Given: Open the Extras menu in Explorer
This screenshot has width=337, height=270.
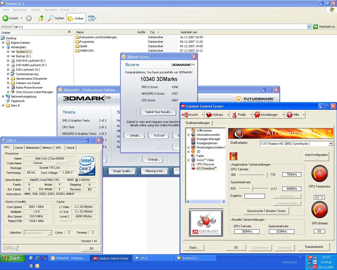Looking at the screenshot, I should click(65, 10).
